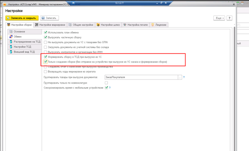The image size is (249, 151).
Task: Click the printer icon on 'Настройка печати' tab
Action: coord(125,25)
